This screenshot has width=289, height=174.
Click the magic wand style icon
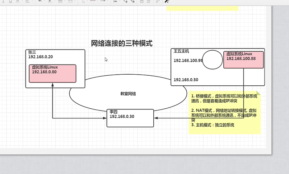[167, 1]
